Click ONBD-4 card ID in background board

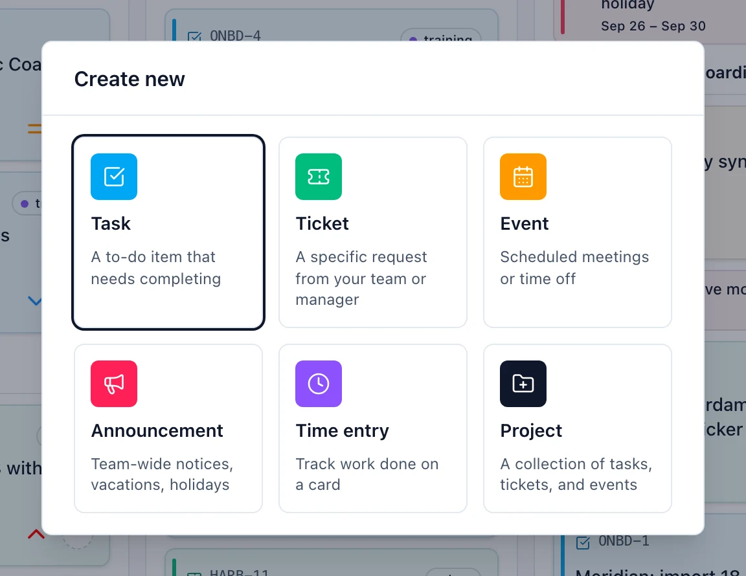pyautogui.click(x=236, y=36)
